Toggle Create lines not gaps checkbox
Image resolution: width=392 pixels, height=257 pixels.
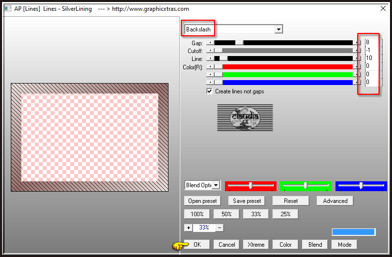click(x=209, y=91)
